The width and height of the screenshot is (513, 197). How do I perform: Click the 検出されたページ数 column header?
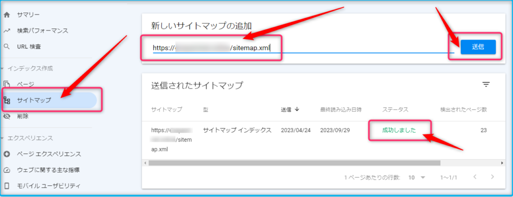pyautogui.click(x=463, y=109)
